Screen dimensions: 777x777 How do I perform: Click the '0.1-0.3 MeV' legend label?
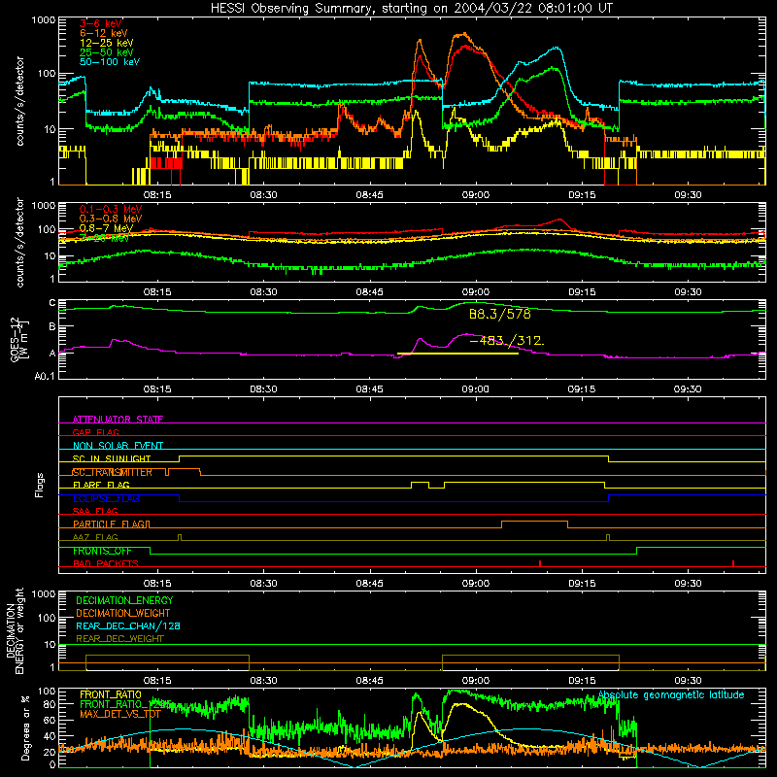(x=111, y=209)
